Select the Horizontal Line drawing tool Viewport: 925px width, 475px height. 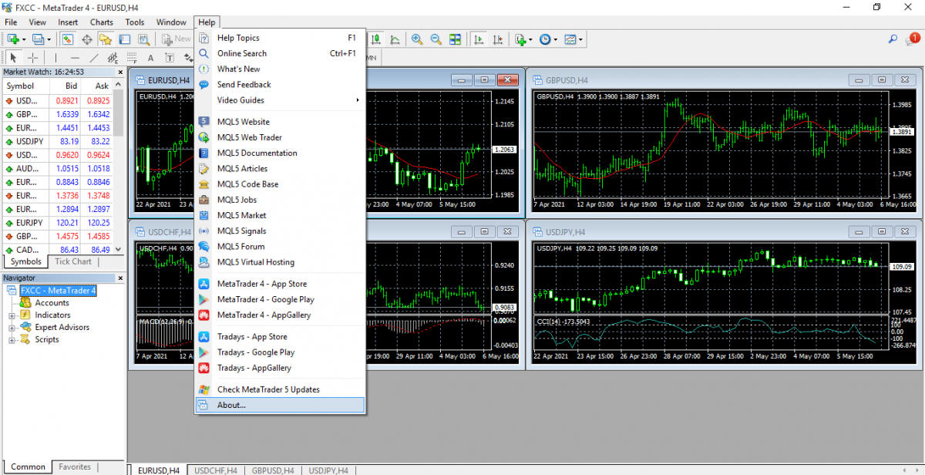click(x=75, y=58)
